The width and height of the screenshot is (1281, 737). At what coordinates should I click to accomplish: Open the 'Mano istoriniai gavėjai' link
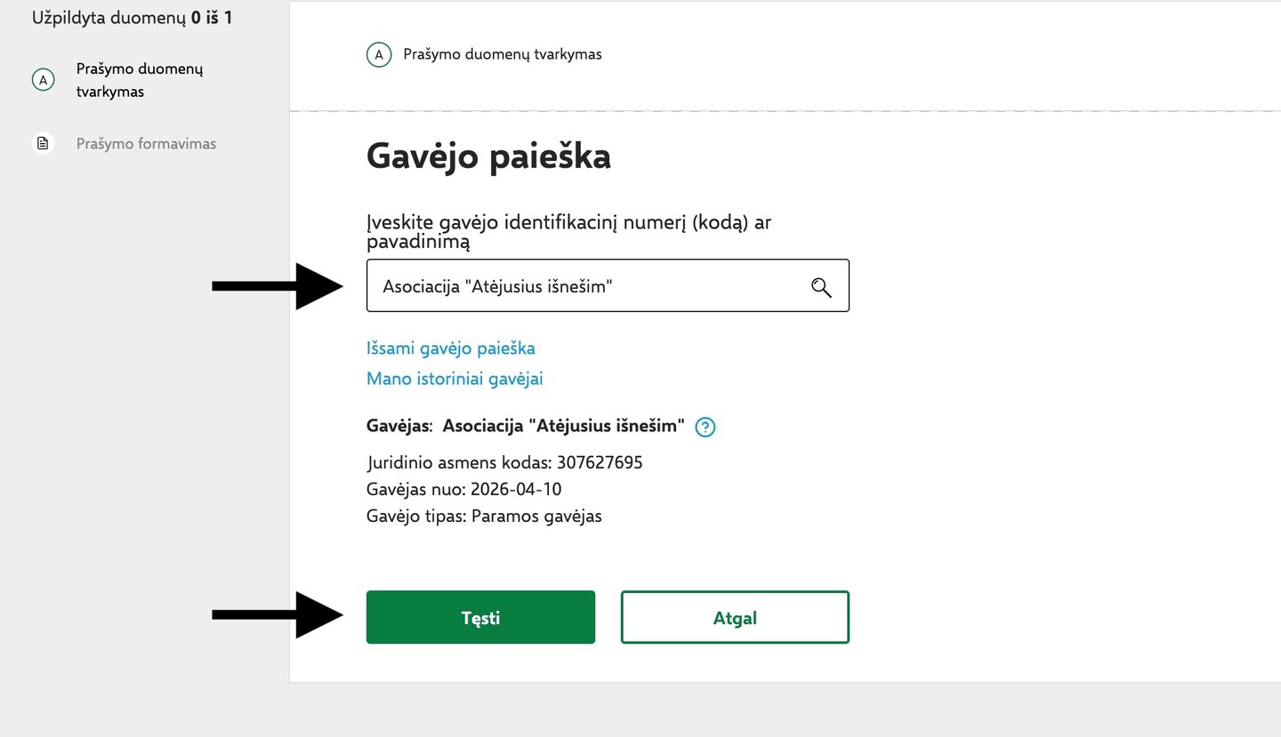(x=455, y=379)
